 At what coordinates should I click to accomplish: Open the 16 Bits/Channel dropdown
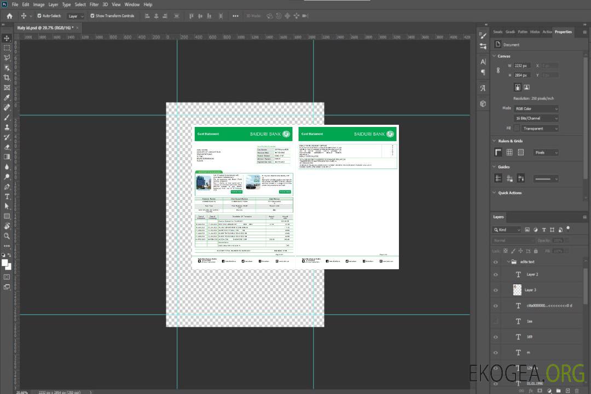click(x=536, y=118)
